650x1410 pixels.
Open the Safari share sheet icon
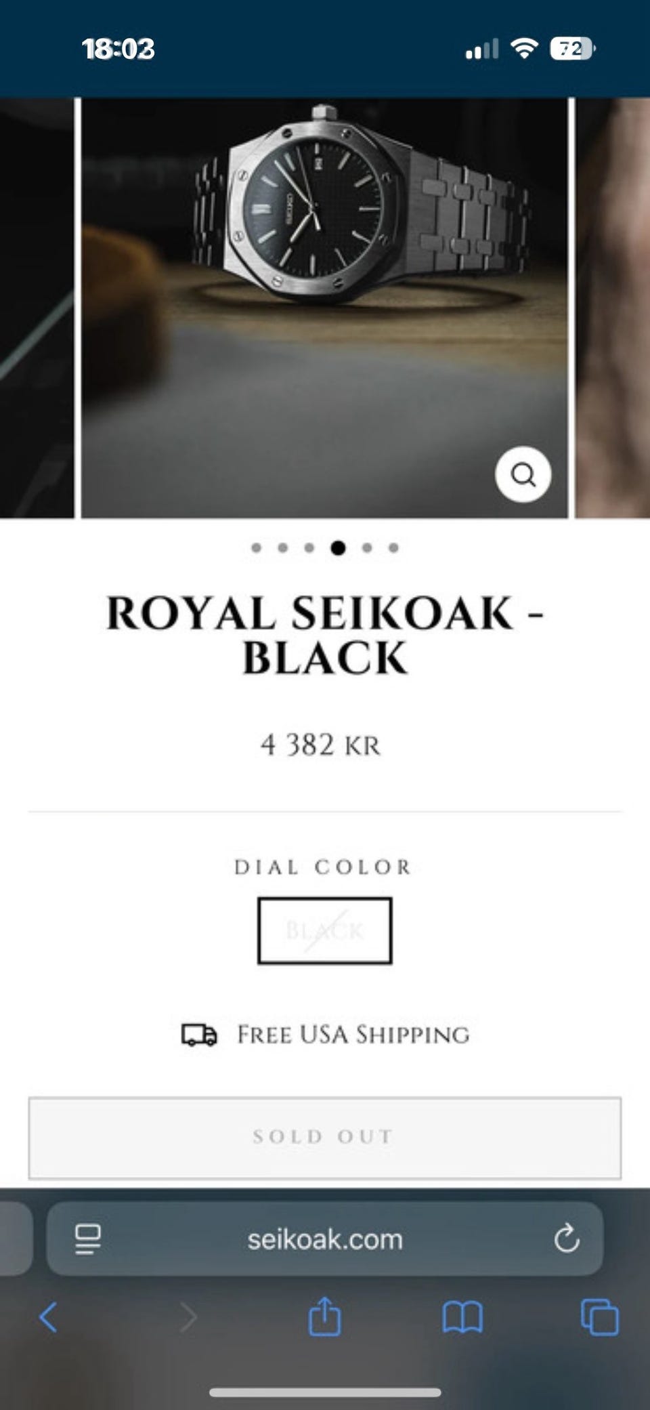(324, 1316)
